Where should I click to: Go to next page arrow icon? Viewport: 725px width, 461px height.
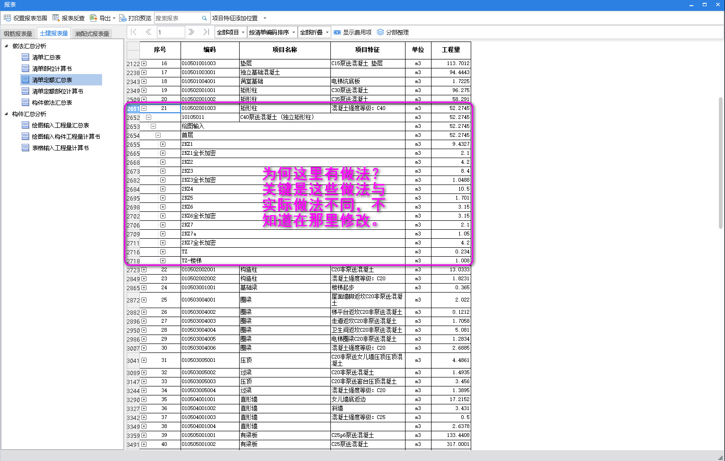[191, 32]
